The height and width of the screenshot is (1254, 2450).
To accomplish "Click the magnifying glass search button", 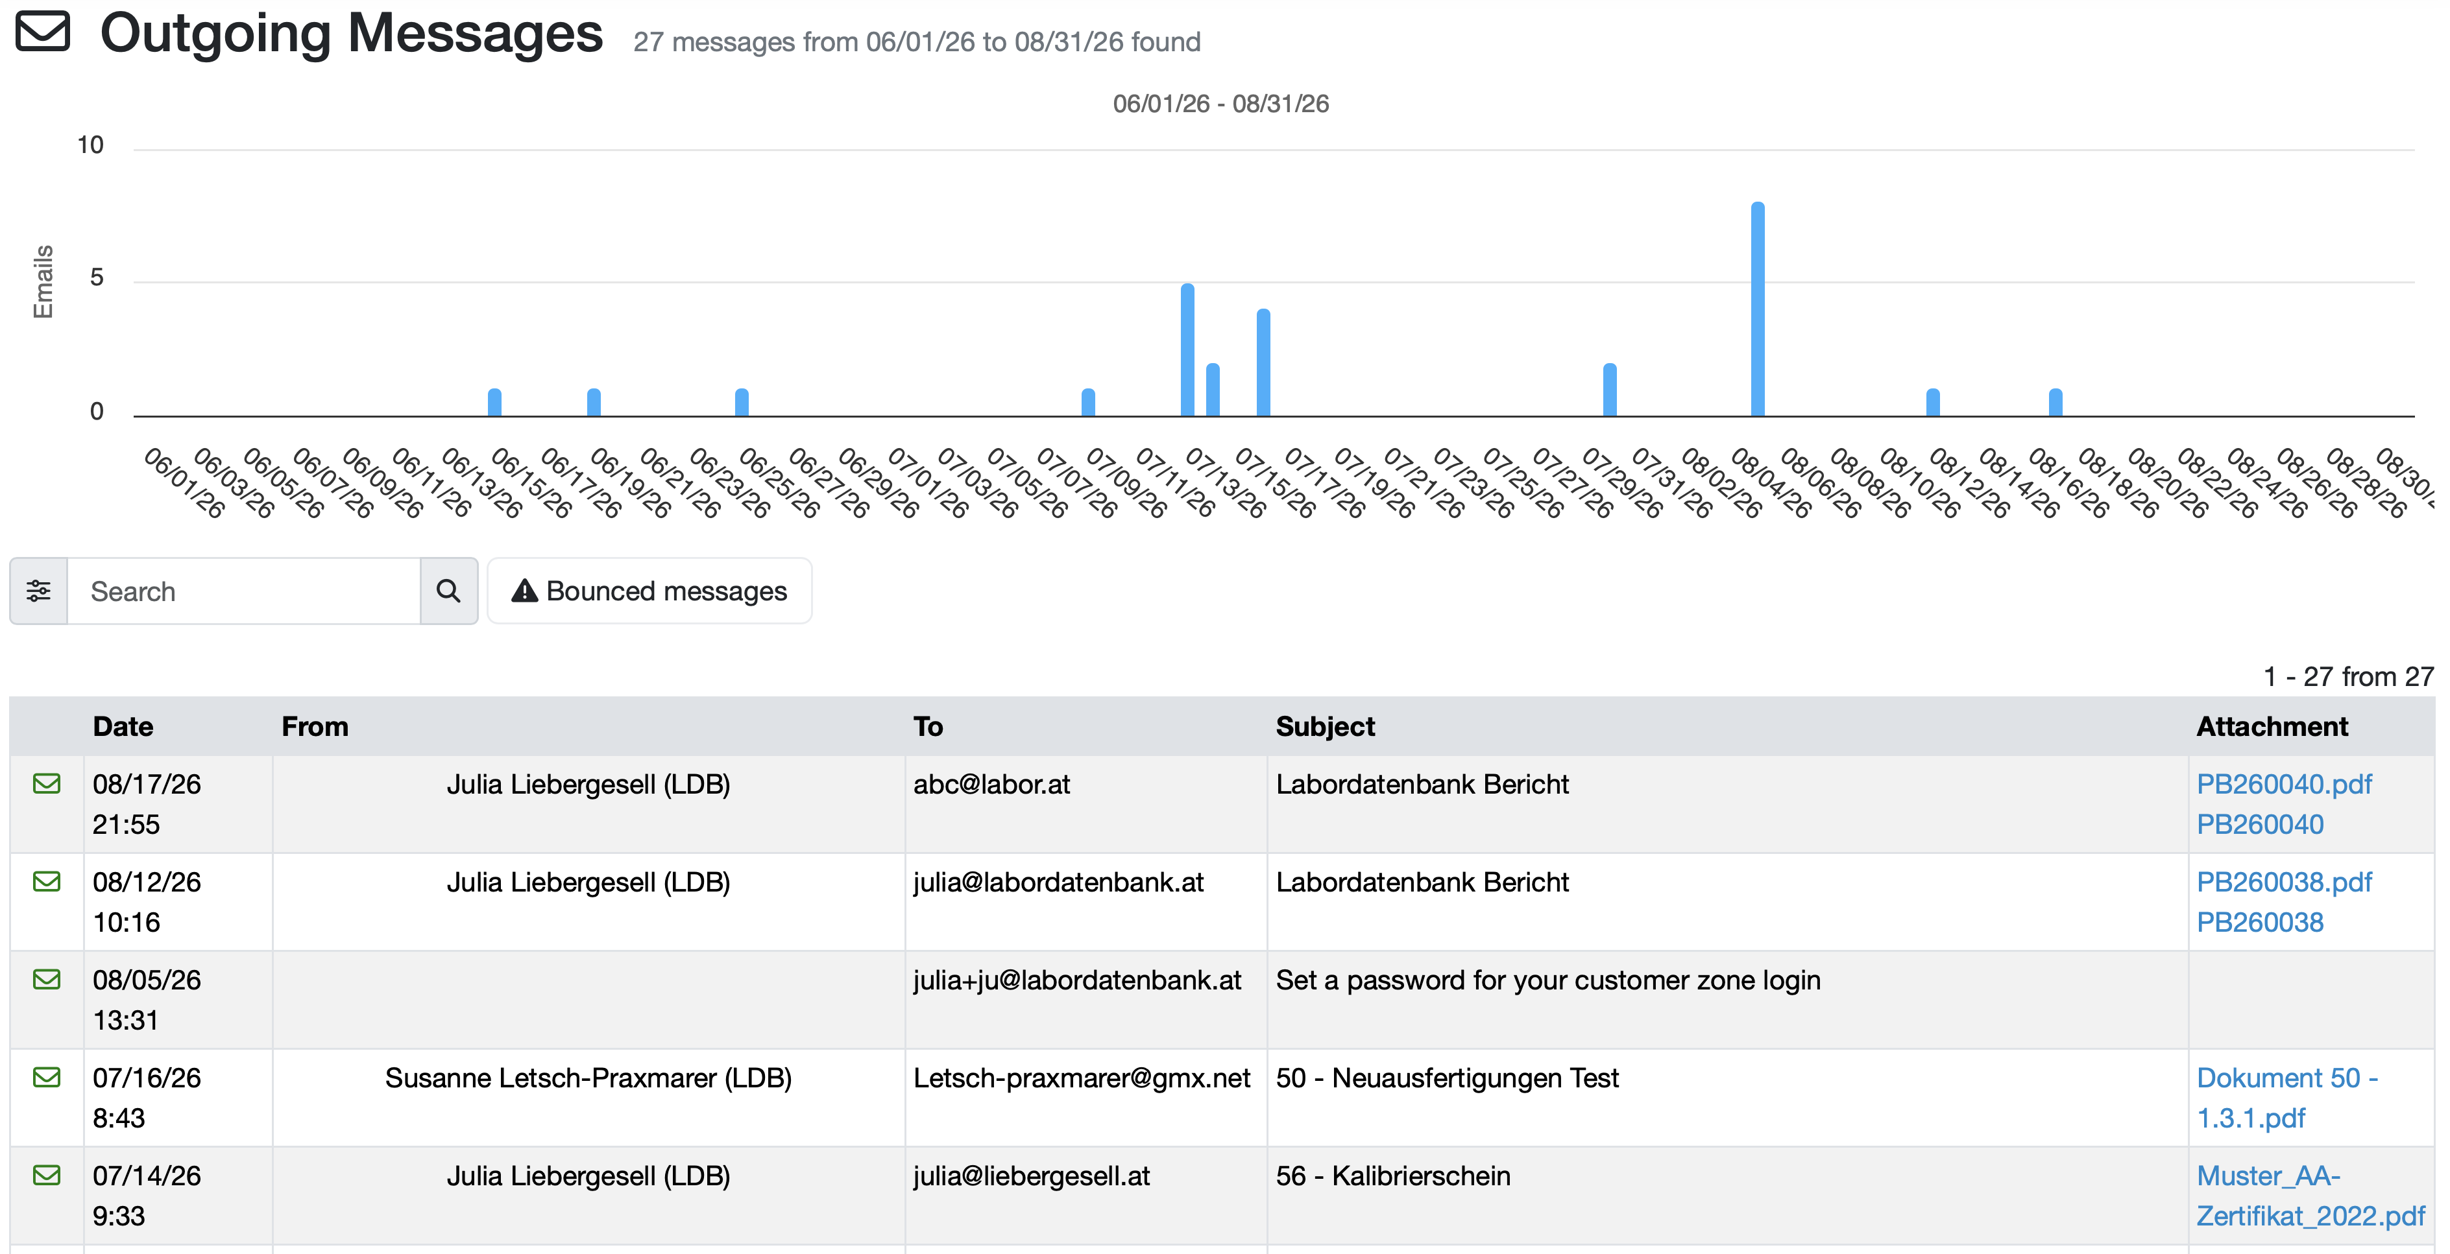I will pos(449,591).
